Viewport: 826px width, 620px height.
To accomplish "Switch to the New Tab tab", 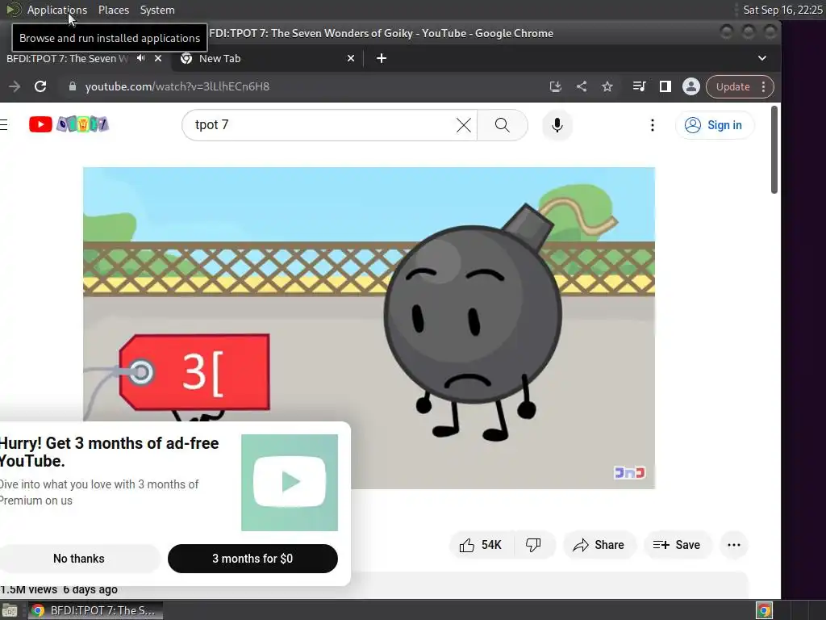I will [x=269, y=58].
